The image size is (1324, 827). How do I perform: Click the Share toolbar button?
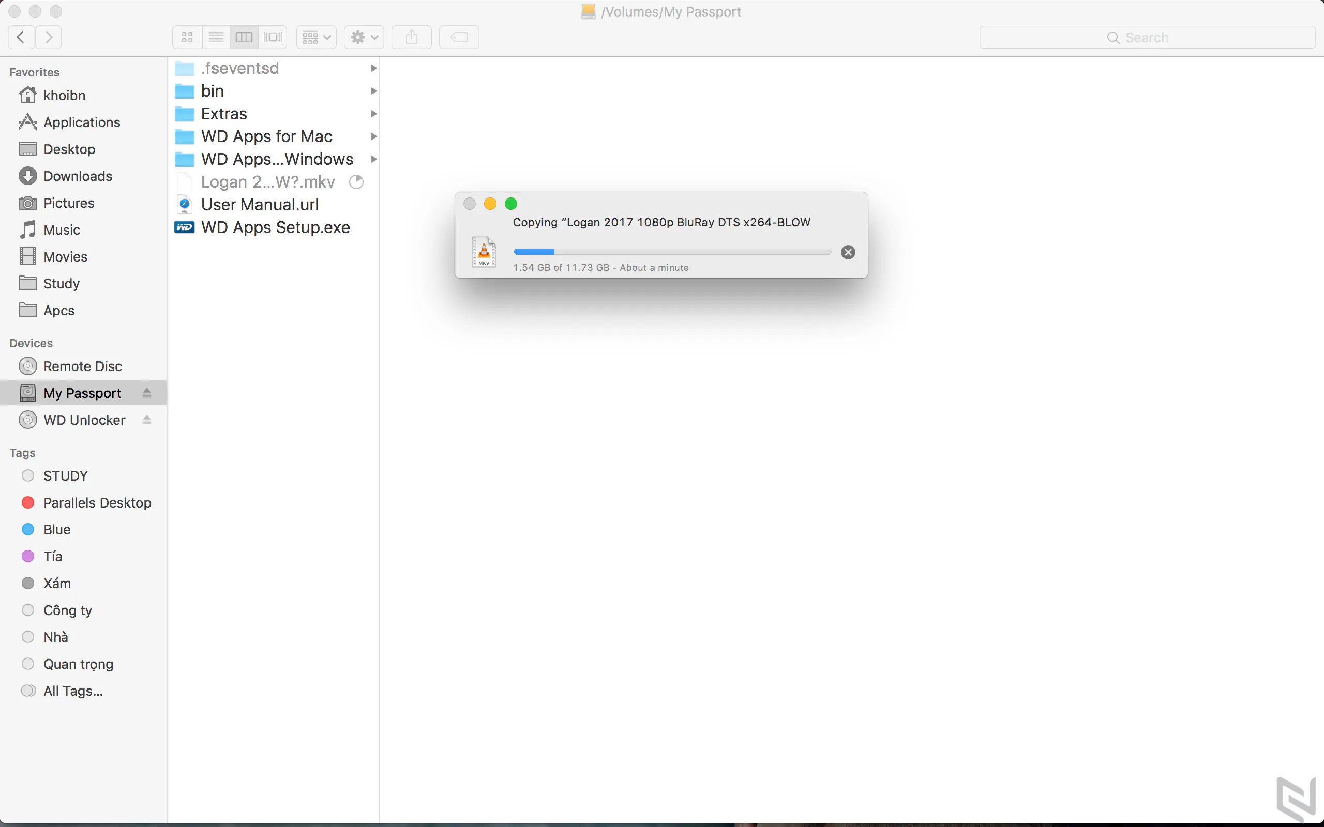coord(412,37)
